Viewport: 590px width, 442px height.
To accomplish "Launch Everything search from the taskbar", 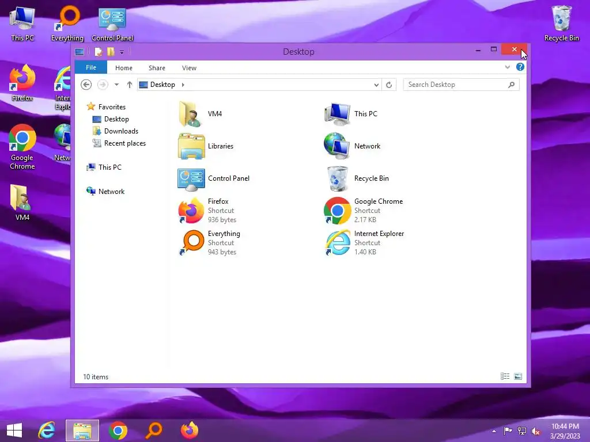I will pos(154,430).
